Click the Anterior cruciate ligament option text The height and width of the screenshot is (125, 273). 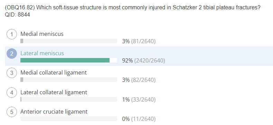54,112
